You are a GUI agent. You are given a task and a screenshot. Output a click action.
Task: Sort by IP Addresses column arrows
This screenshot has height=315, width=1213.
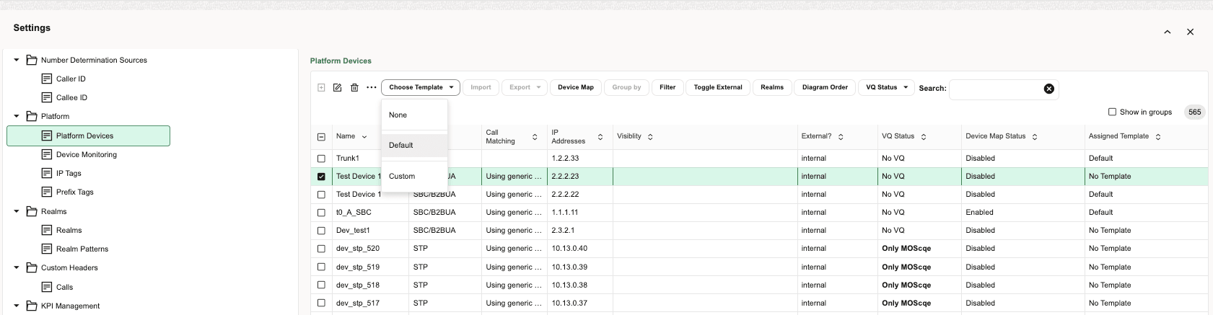(600, 137)
